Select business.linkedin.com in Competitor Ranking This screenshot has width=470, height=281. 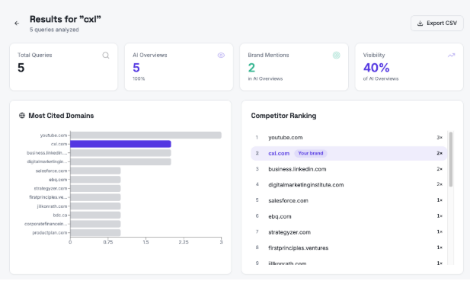click(349, 169)
